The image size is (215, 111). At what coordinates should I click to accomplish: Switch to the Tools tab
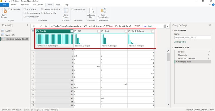coord(58,5)
